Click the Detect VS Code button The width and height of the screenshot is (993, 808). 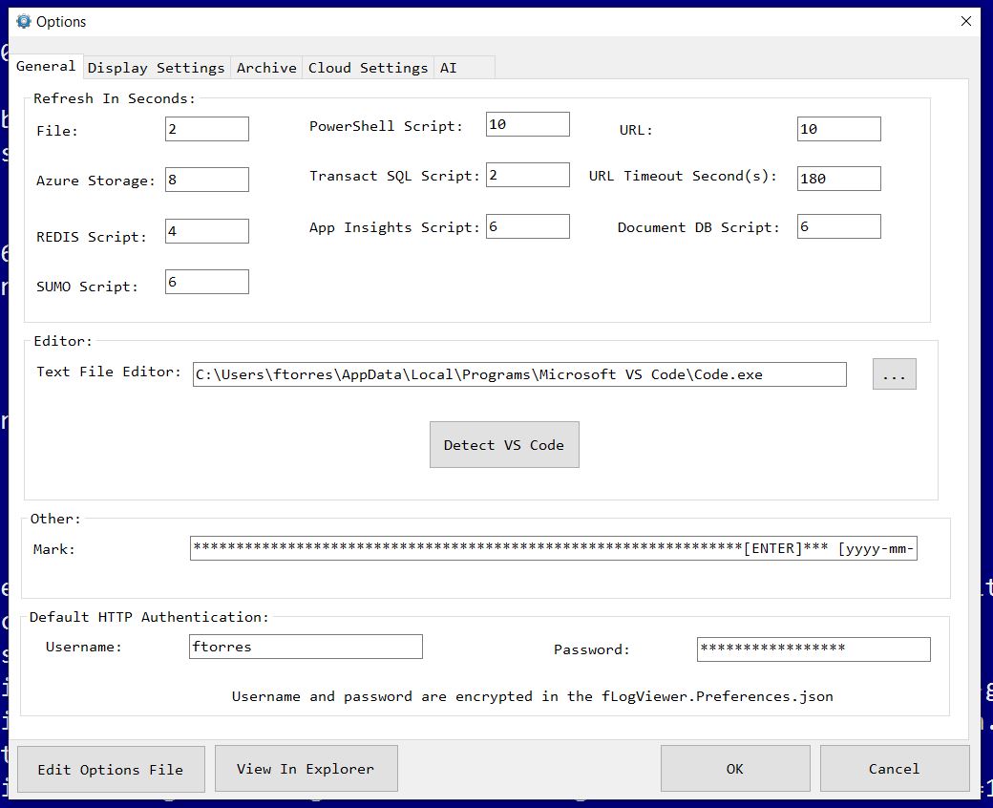point(504,445)
